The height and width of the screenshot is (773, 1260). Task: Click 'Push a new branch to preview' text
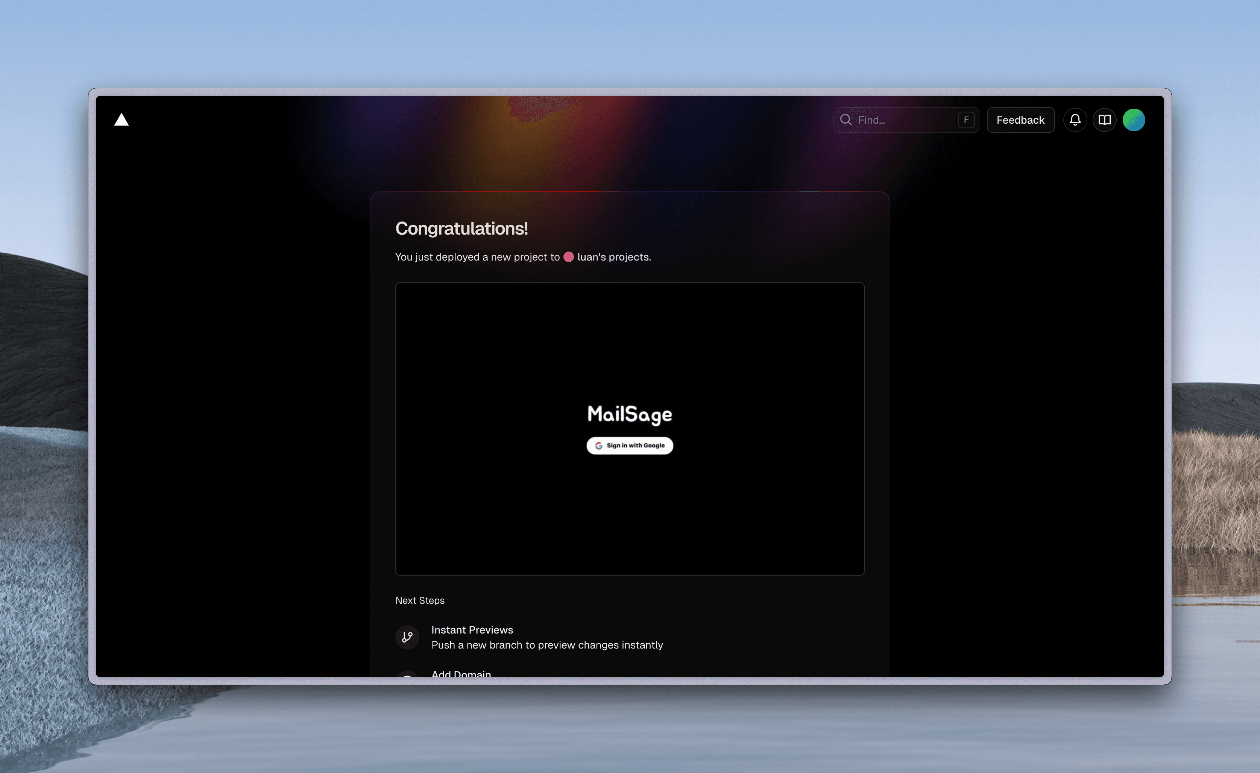click(547, 645)
